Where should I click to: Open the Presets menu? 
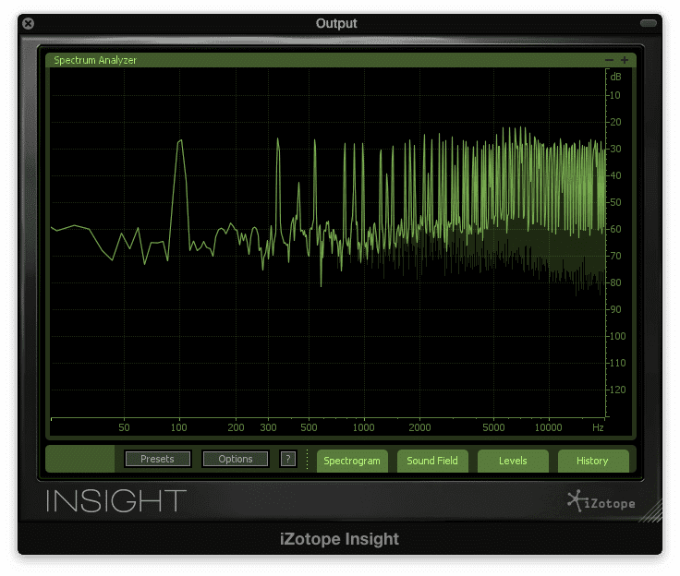[157, 459]
